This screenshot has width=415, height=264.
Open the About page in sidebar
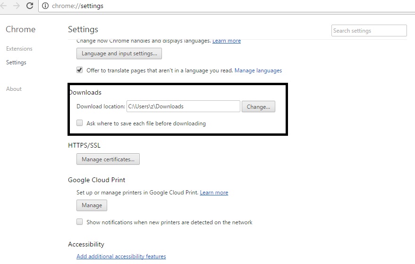coord(14,89)
